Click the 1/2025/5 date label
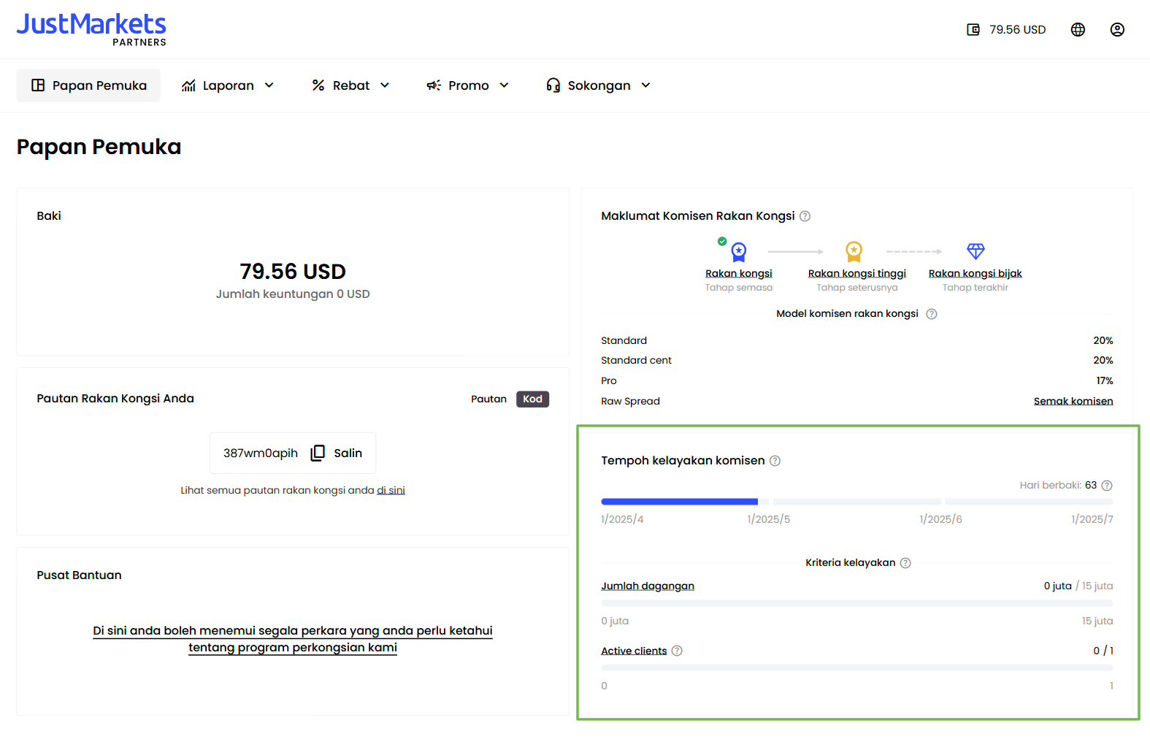 click(768, 519)
